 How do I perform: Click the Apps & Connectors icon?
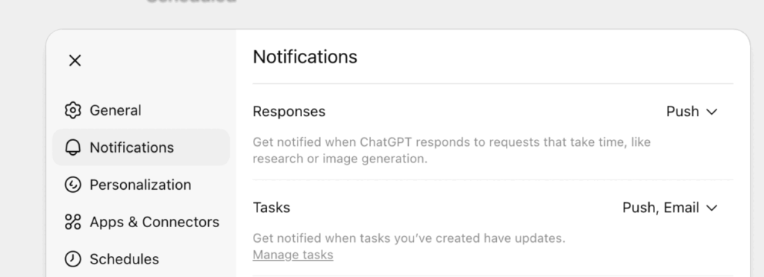tap(72, 222)
